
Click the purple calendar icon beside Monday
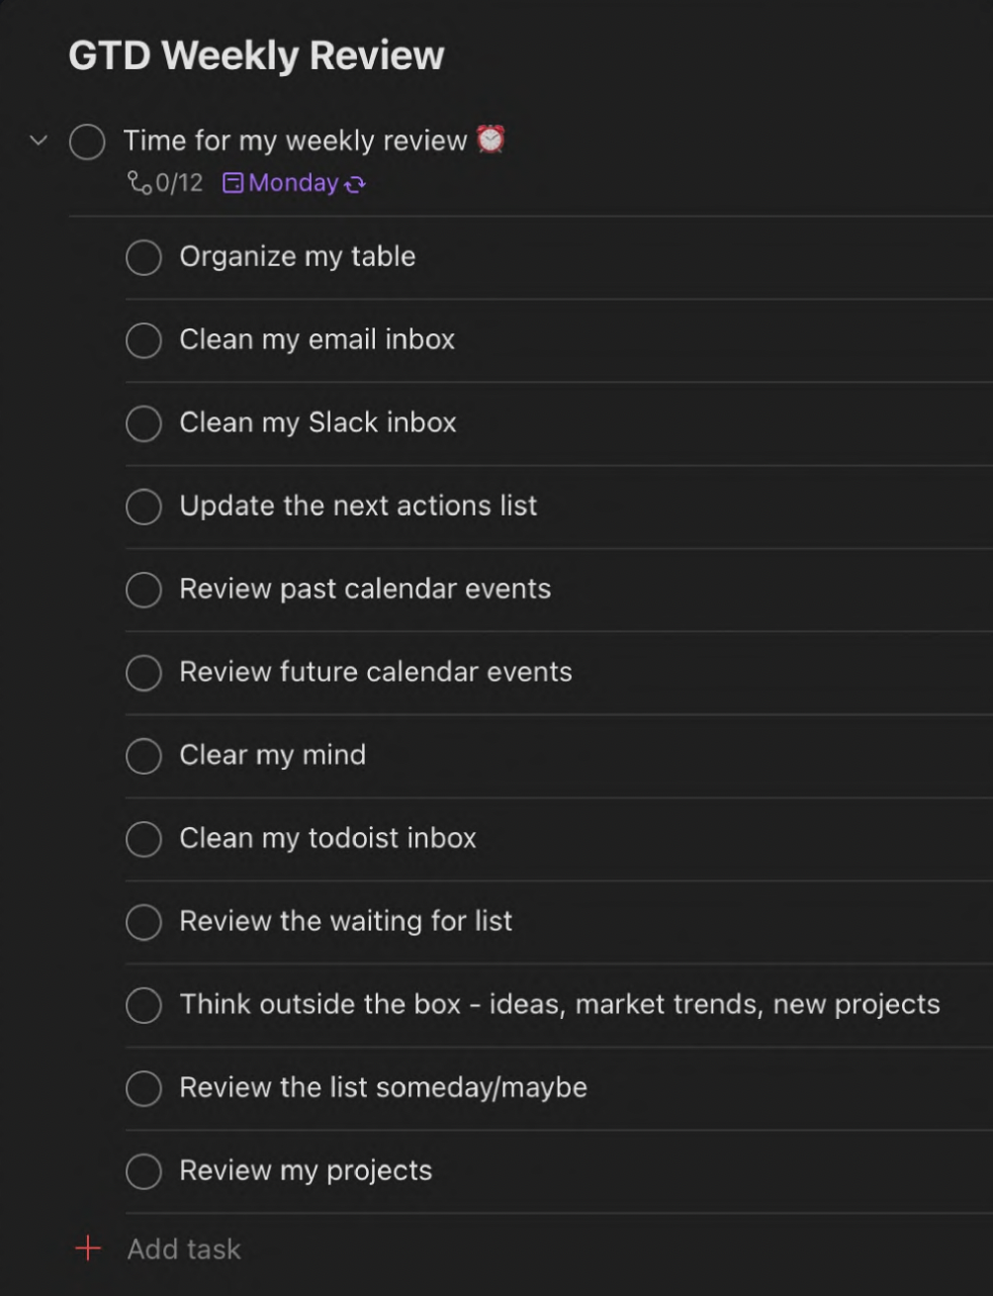pos(232,183)
